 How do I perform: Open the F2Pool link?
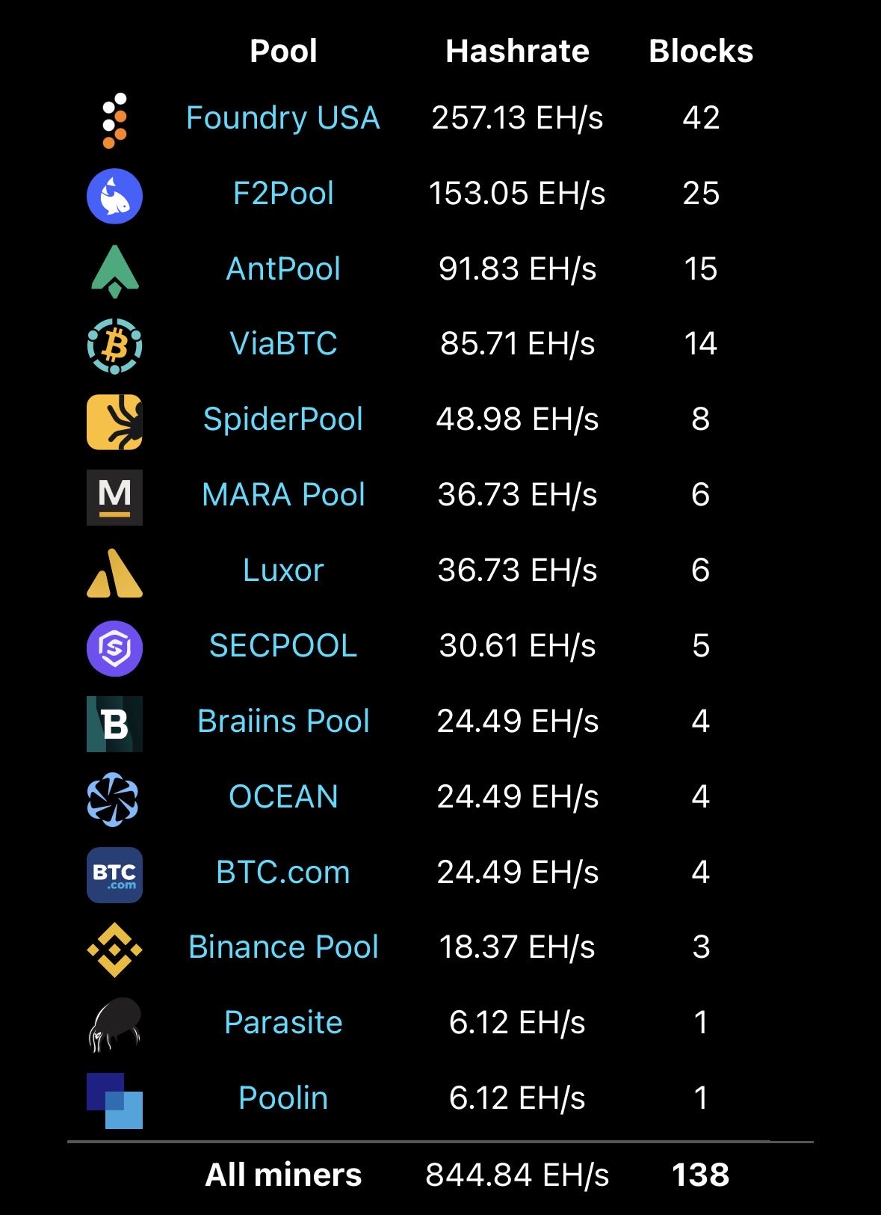click(283, 194)
